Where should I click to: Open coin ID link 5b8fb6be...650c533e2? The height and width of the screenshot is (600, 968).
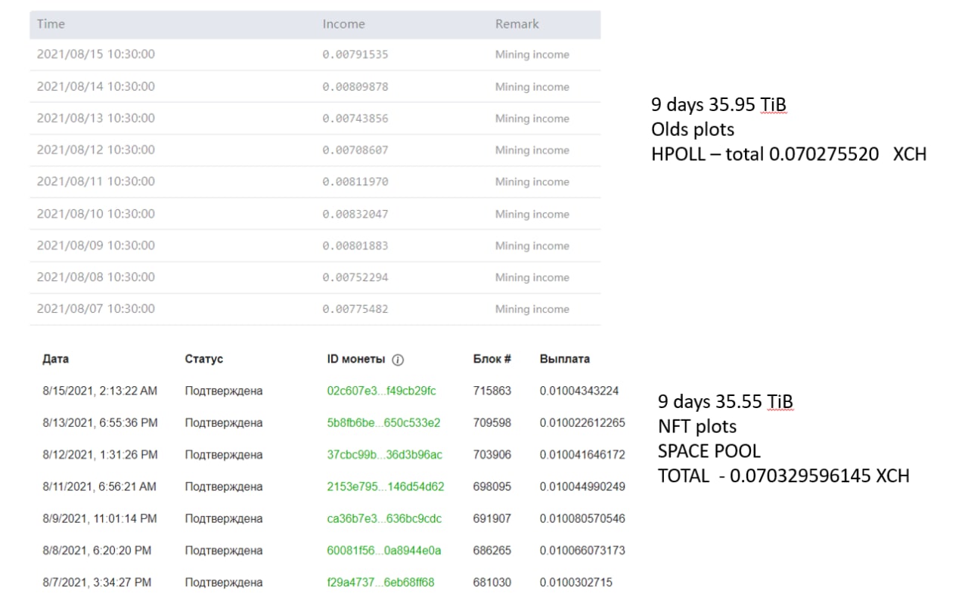click(x=383, y=422)
